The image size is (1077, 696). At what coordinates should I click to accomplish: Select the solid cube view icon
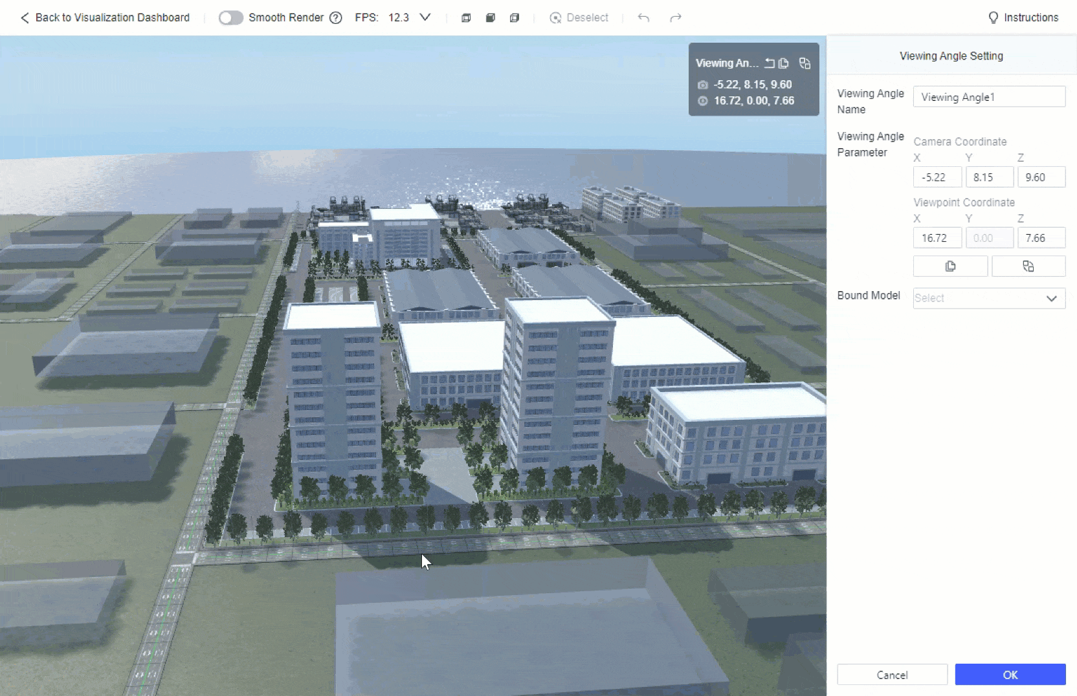point(490,18)
